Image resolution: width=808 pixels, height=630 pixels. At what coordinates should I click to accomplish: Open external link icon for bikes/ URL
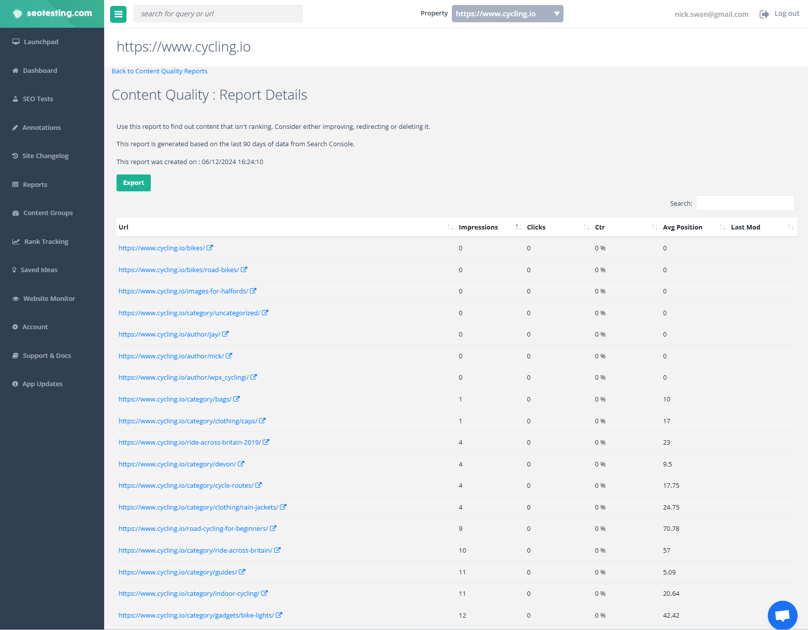pos(210,248)
